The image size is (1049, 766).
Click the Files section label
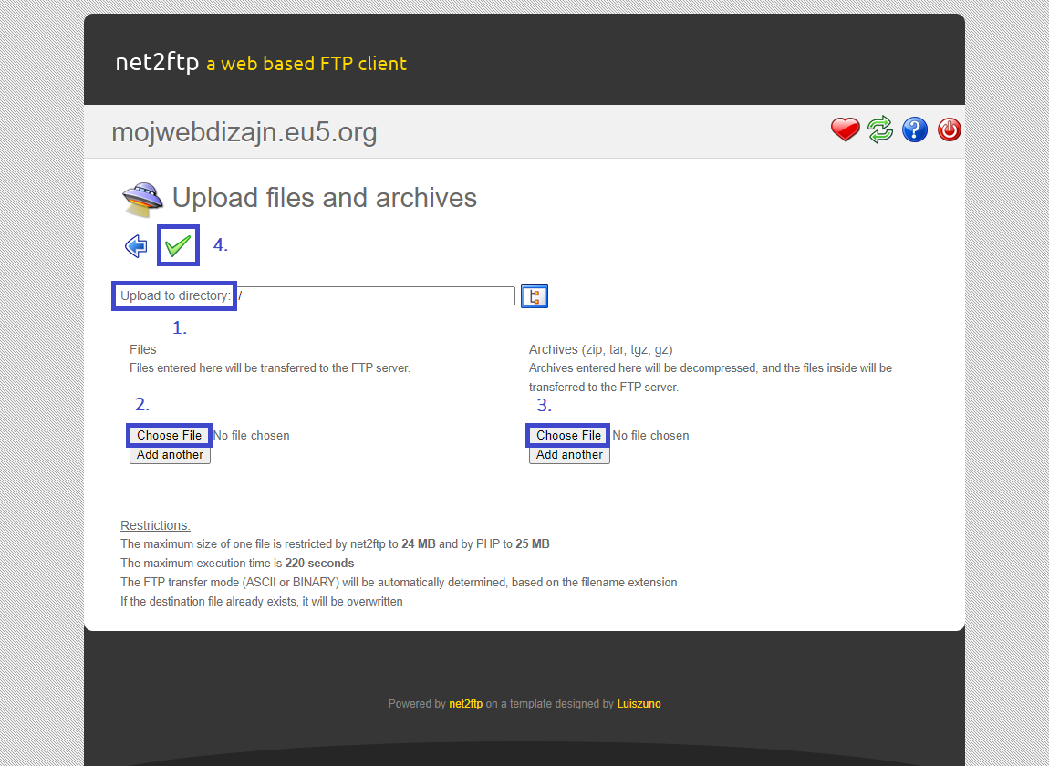point(142,349)
